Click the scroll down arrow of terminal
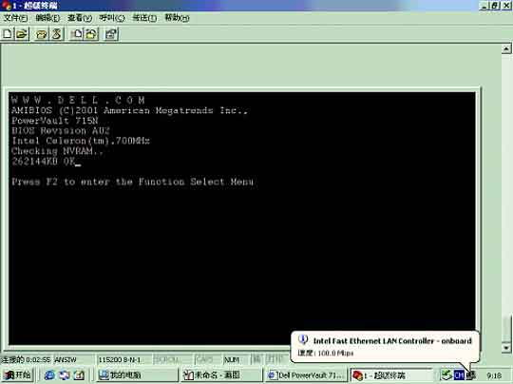513x384 pixels. pyautogui.click(x=506, y=348)
